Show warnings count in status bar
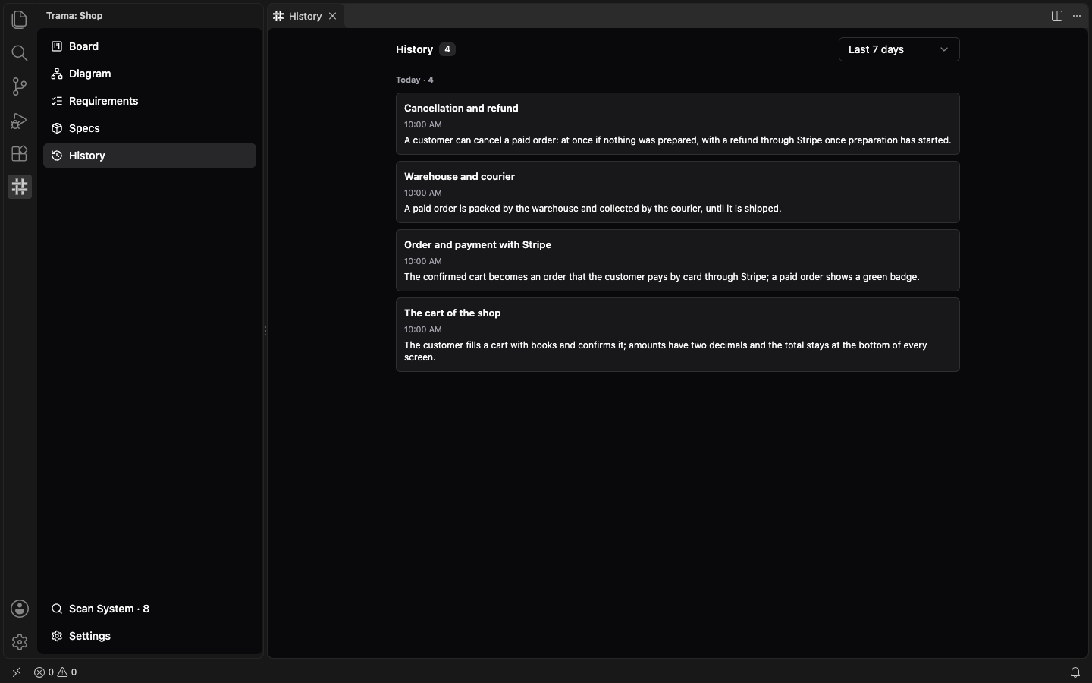Viewport: 1092px width, 683px height. [67, 672]
